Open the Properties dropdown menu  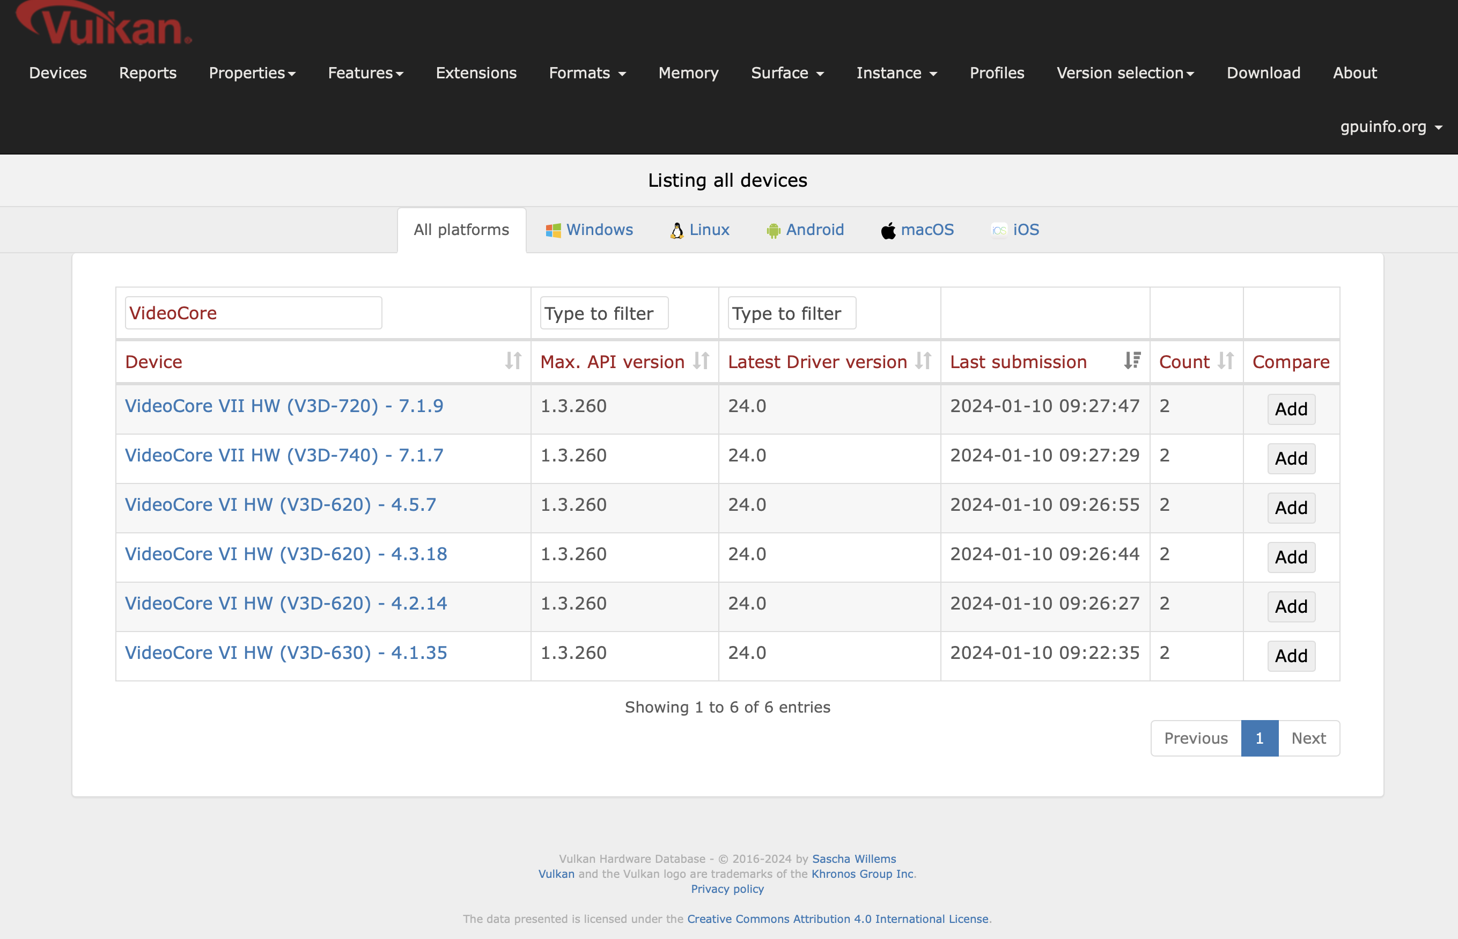click(x=252, y=73)
